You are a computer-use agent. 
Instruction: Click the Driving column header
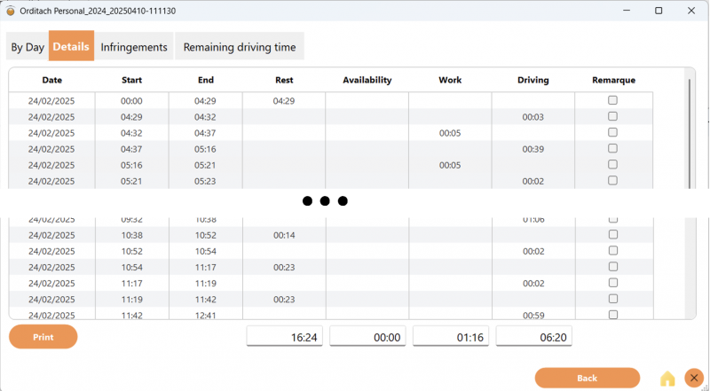pos(533,80)
